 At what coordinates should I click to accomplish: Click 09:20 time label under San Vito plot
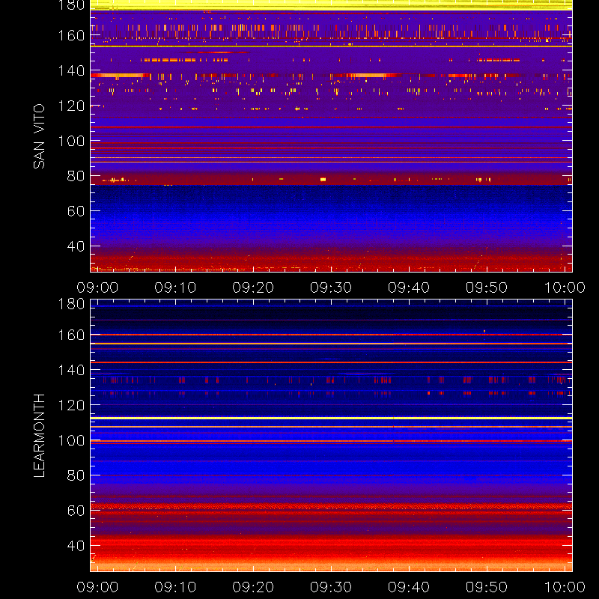[253, 288]
